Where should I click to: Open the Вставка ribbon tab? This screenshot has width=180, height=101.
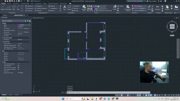(x=9, y=4)
